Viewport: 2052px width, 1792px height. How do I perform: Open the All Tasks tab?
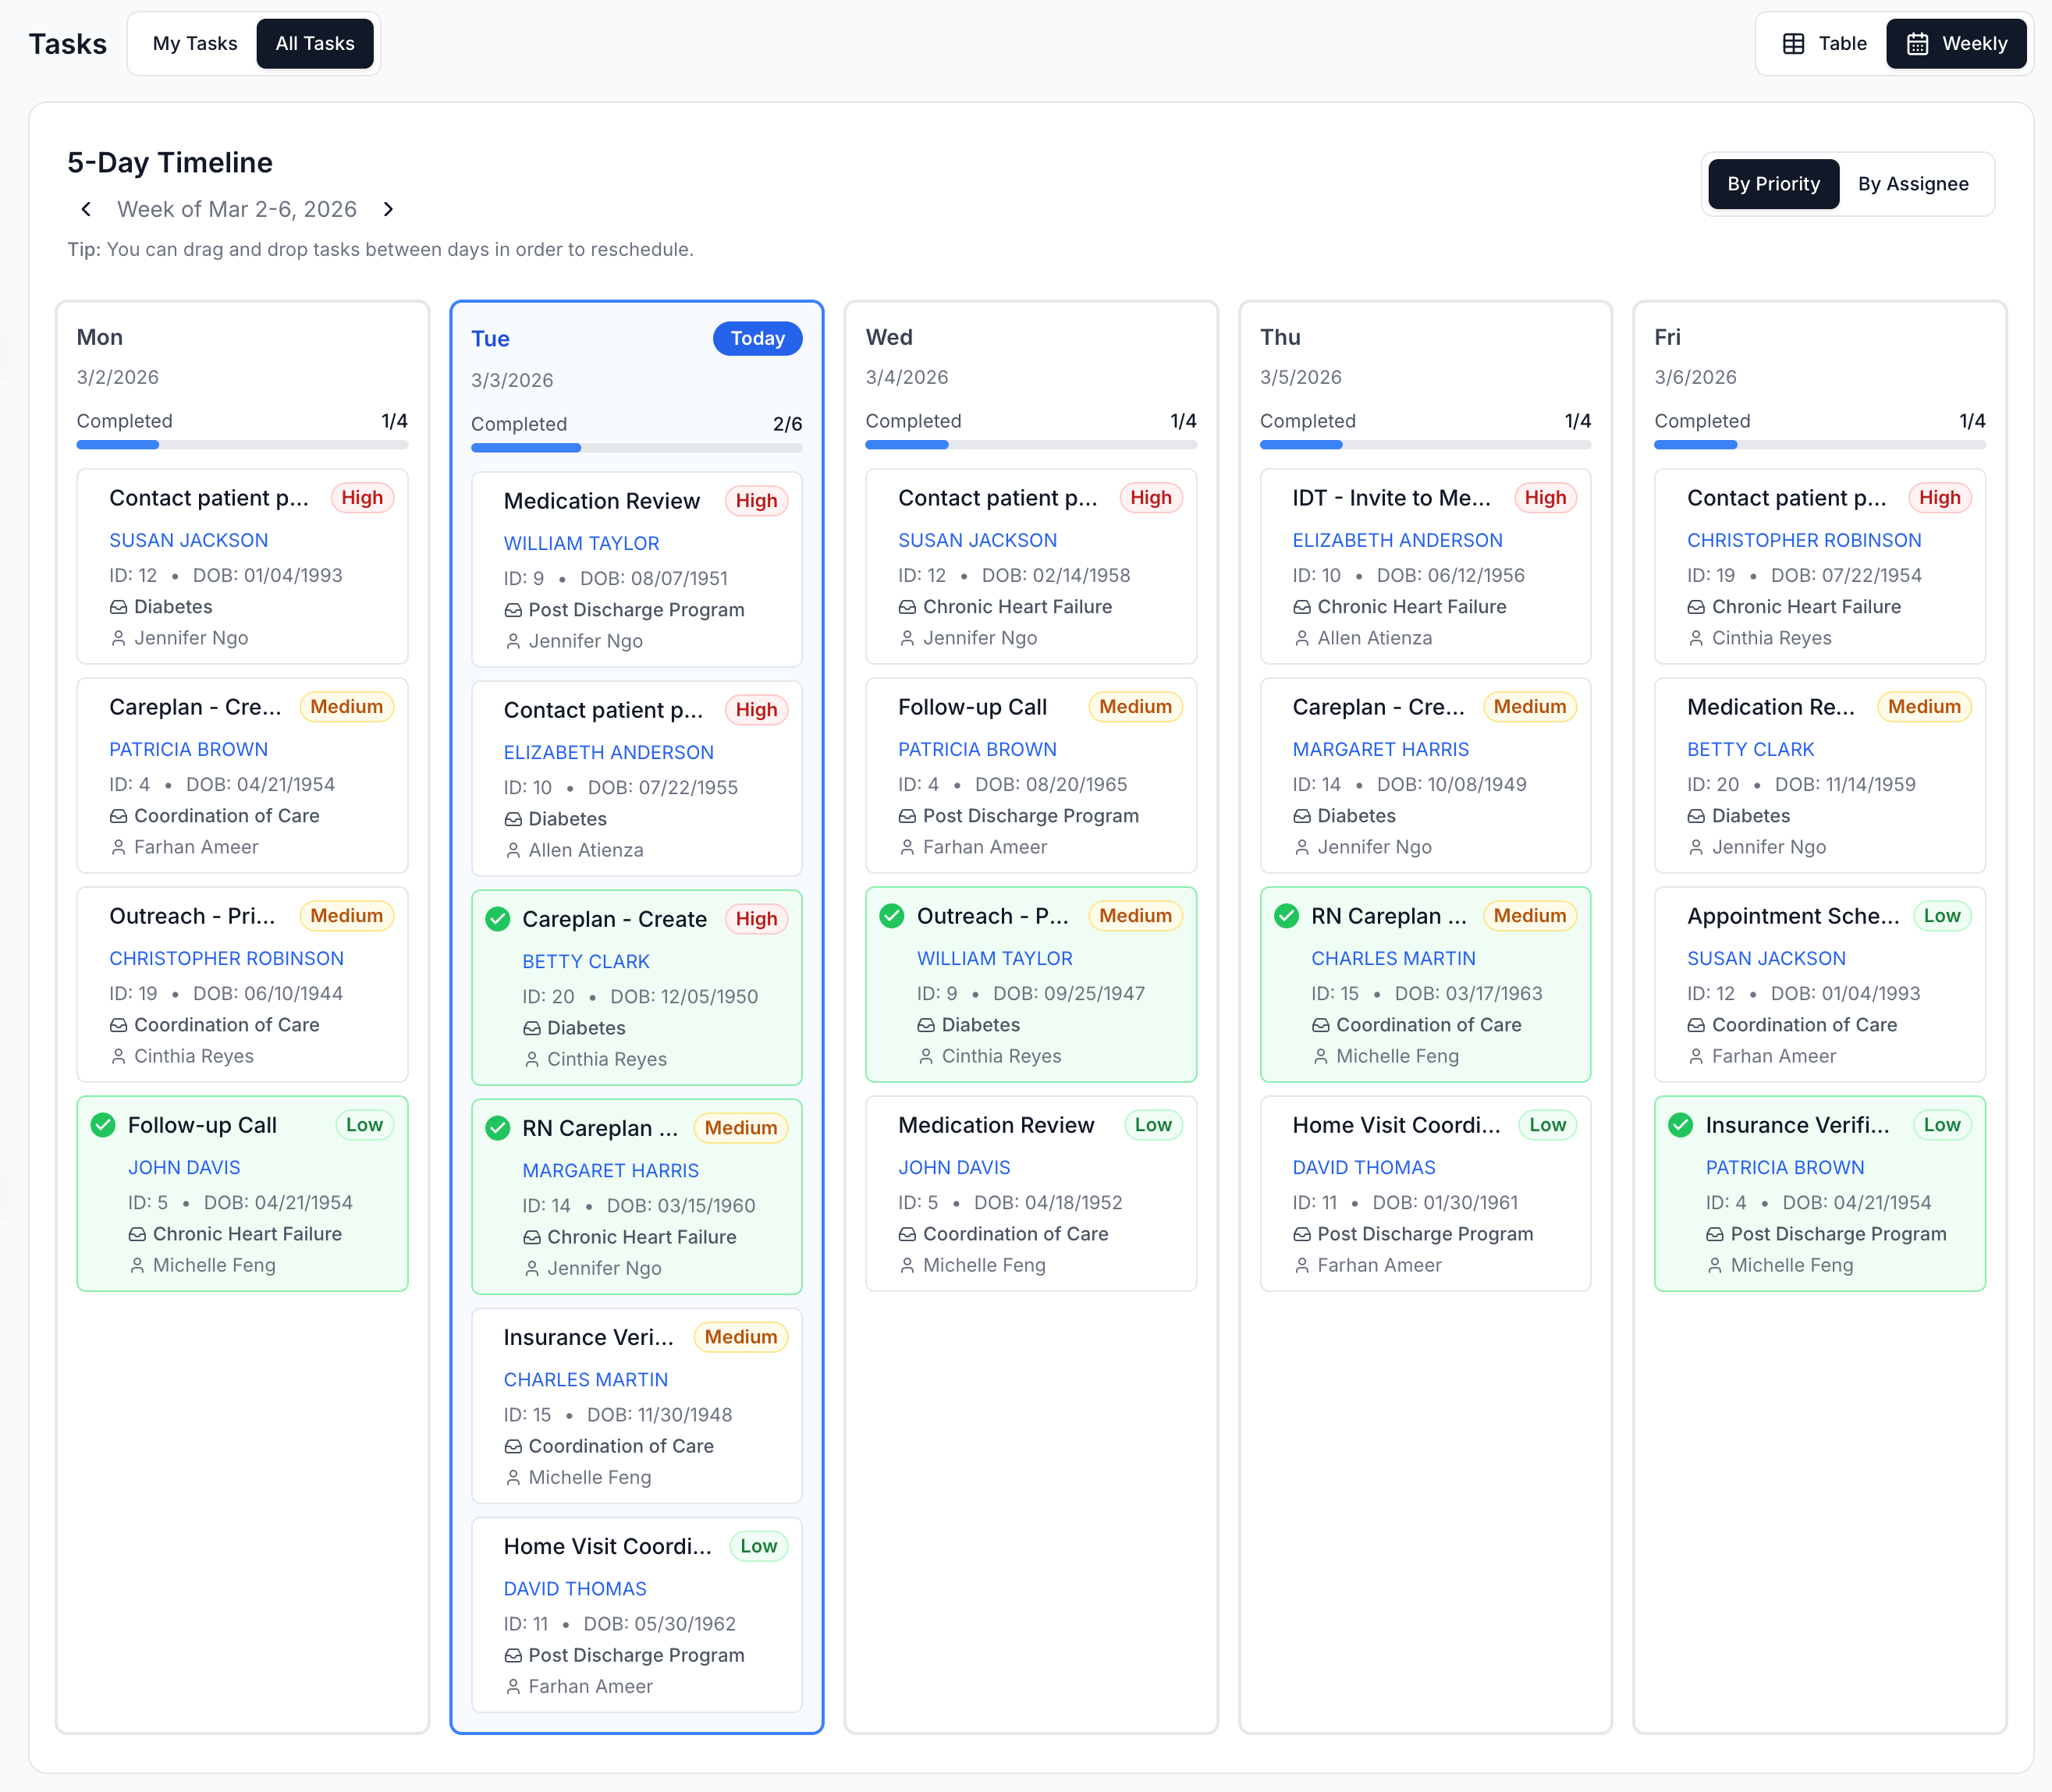pos(315,44)
